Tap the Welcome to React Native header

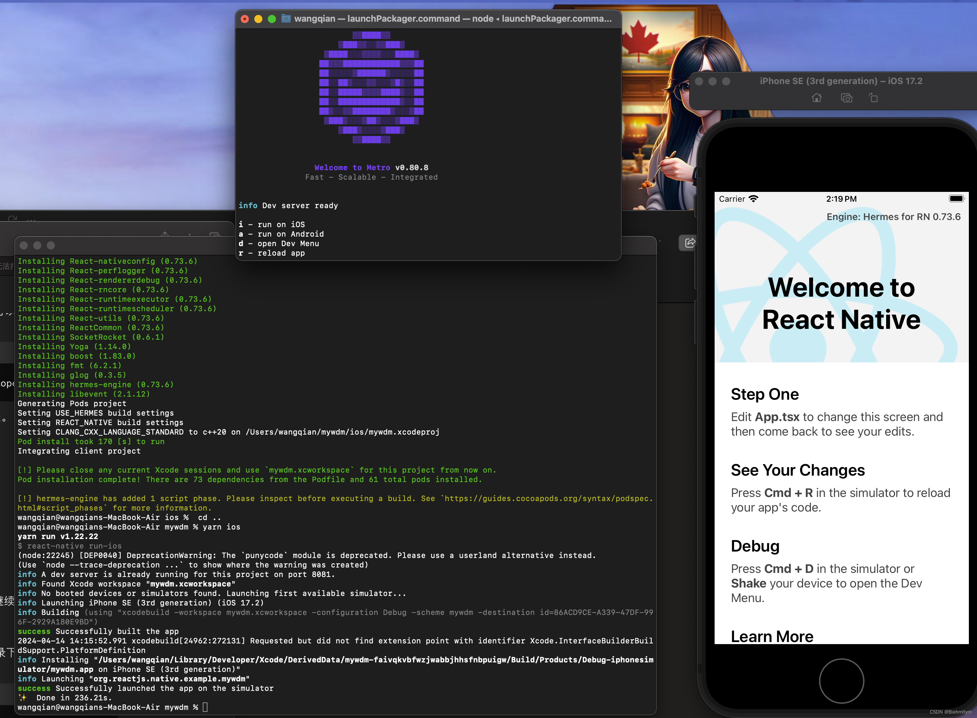[841, 303]
